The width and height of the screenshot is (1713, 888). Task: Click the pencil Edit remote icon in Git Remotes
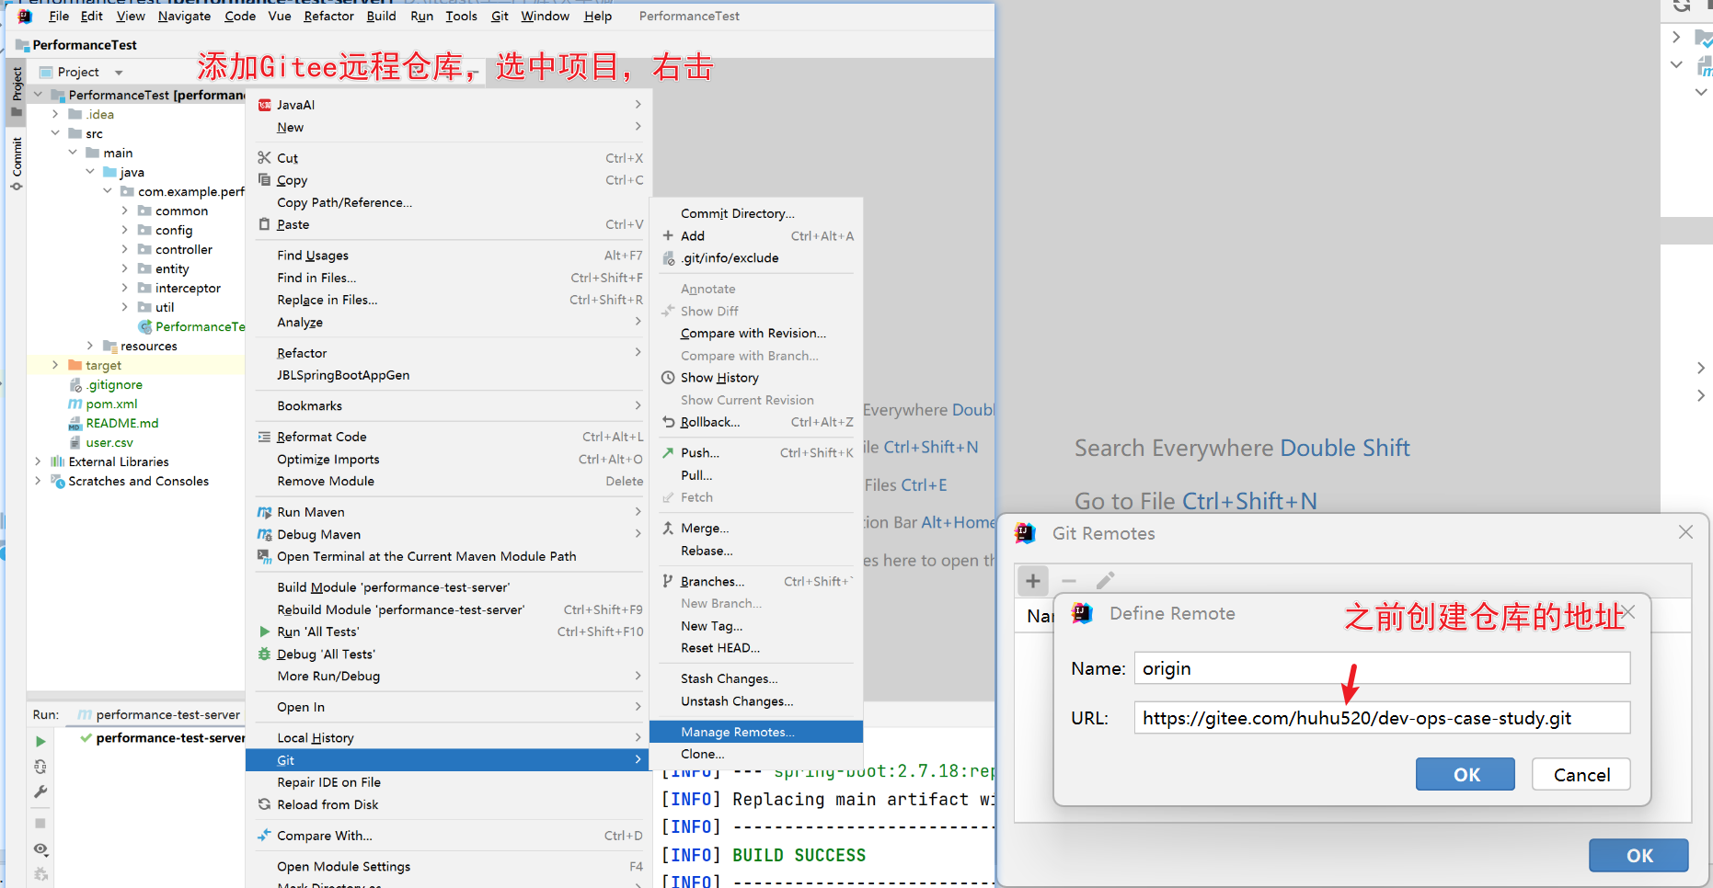coord(1105,581)
